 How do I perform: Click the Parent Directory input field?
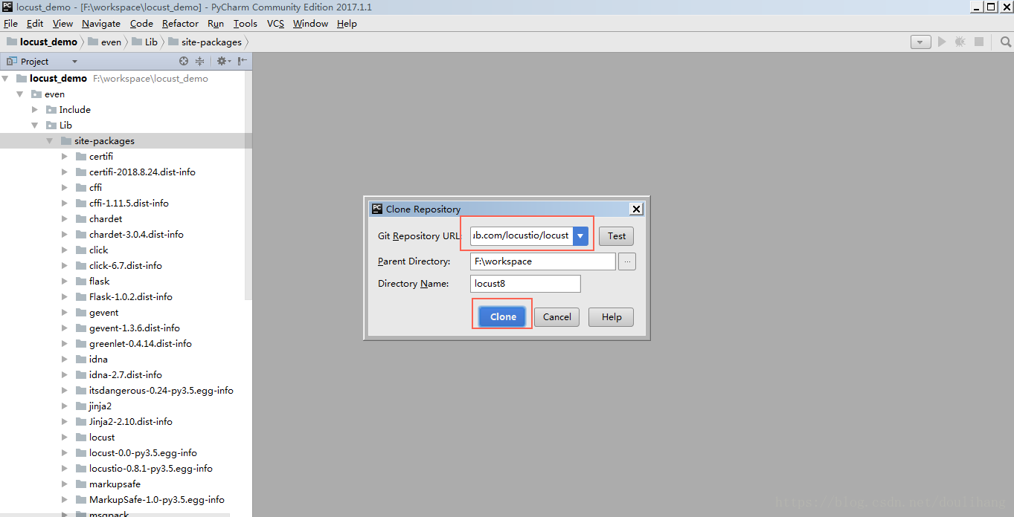coord(543,261)
